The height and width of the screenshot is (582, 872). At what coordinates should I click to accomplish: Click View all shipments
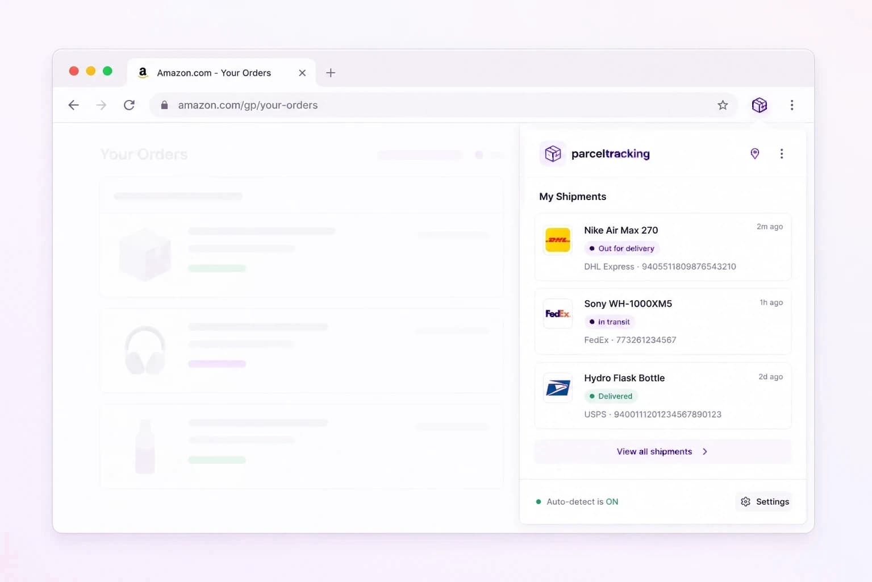663,451
